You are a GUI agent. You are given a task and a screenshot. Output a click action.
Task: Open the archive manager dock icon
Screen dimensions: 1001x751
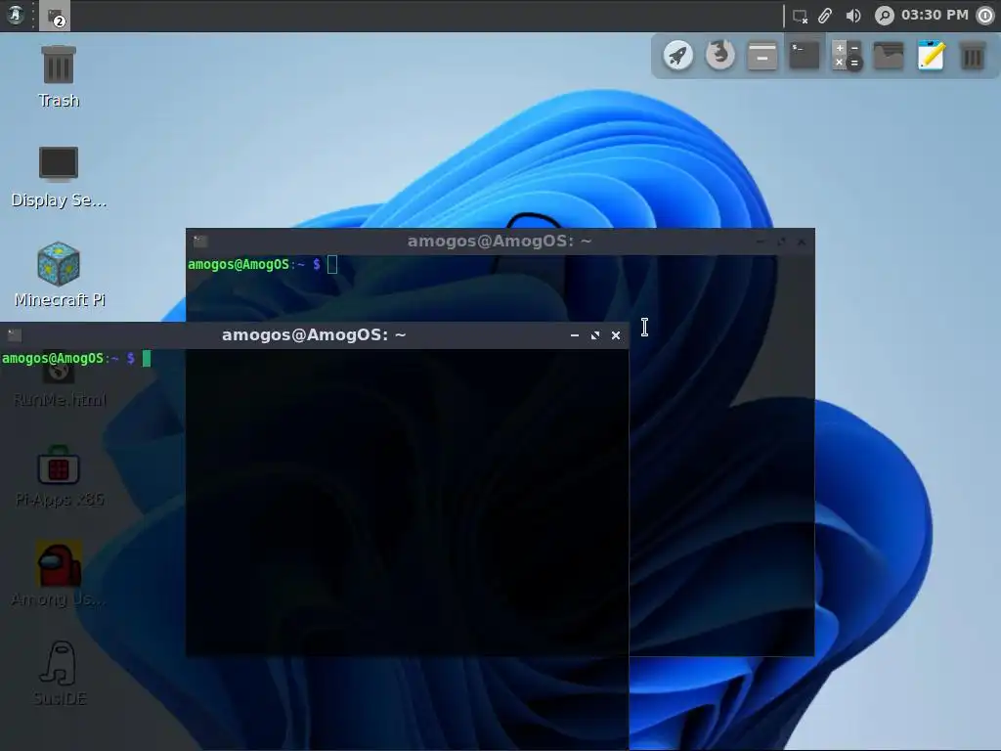[762, 56]
